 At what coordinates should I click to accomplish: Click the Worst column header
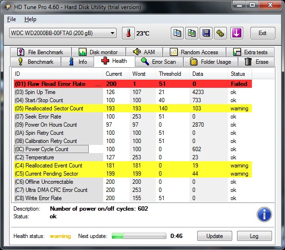[142, 74]
